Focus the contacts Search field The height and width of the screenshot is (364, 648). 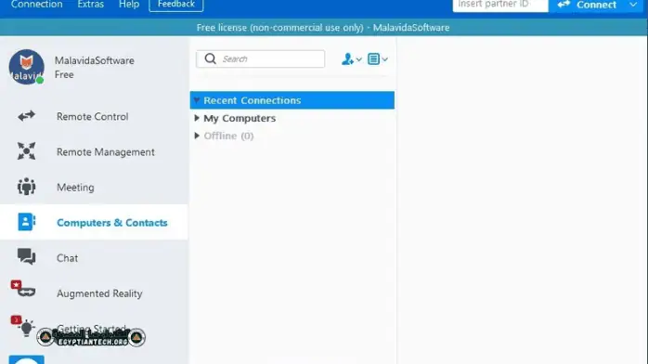(x=260, y=59)
